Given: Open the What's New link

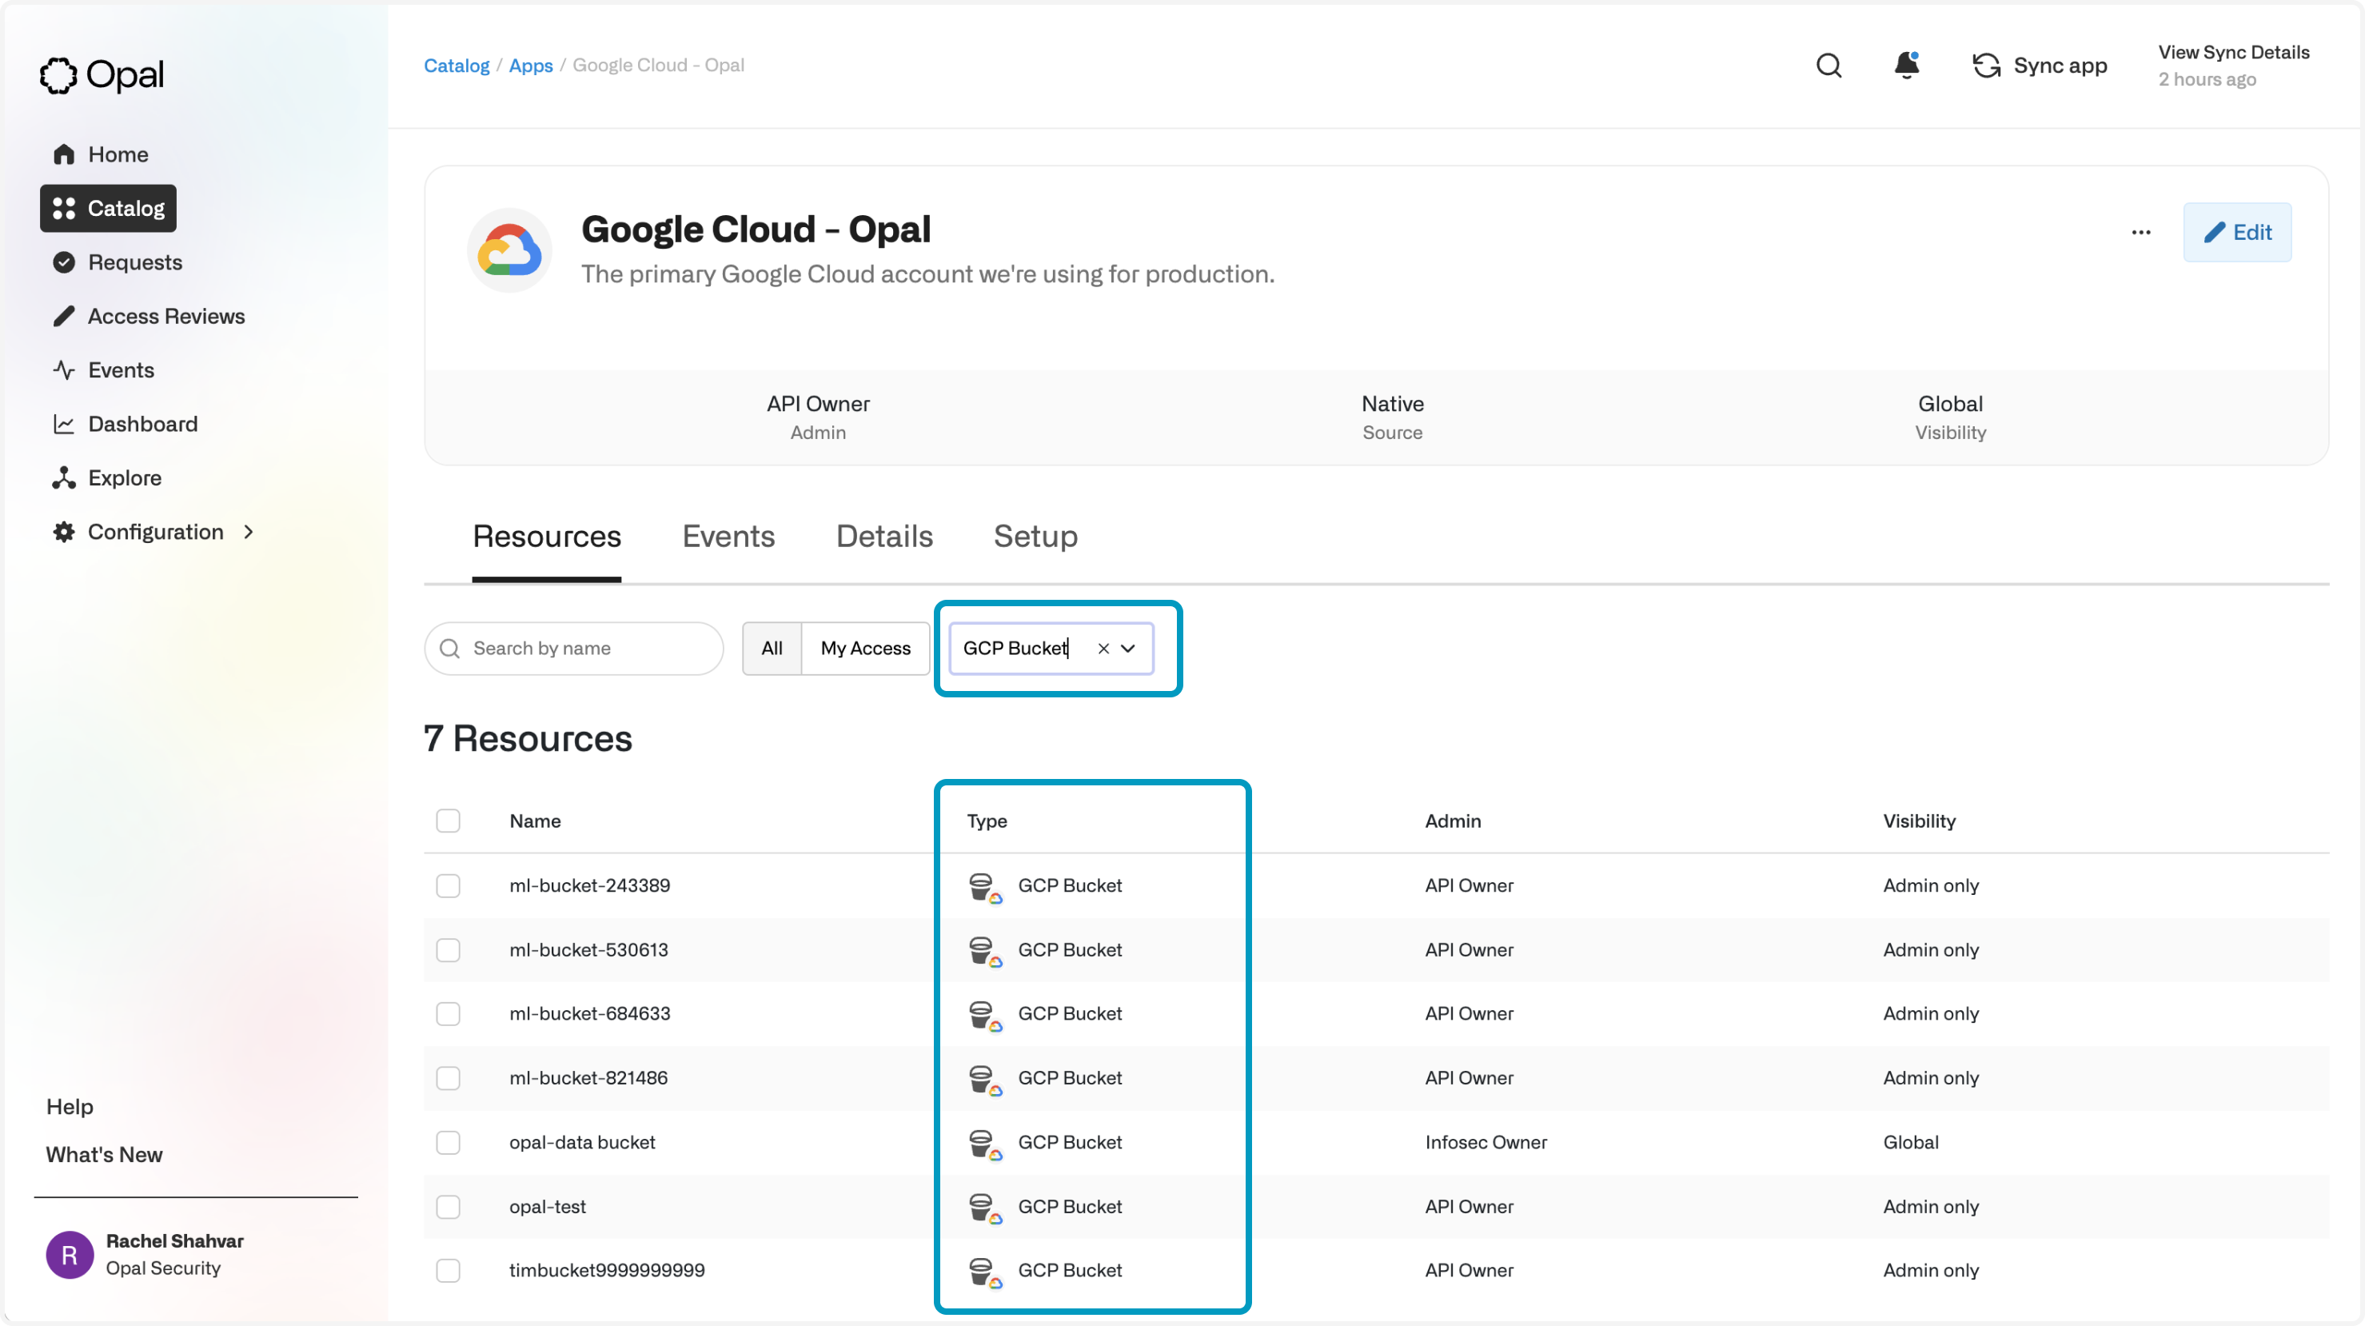Looking at the screenshot, I should [x=105, y=1154].
